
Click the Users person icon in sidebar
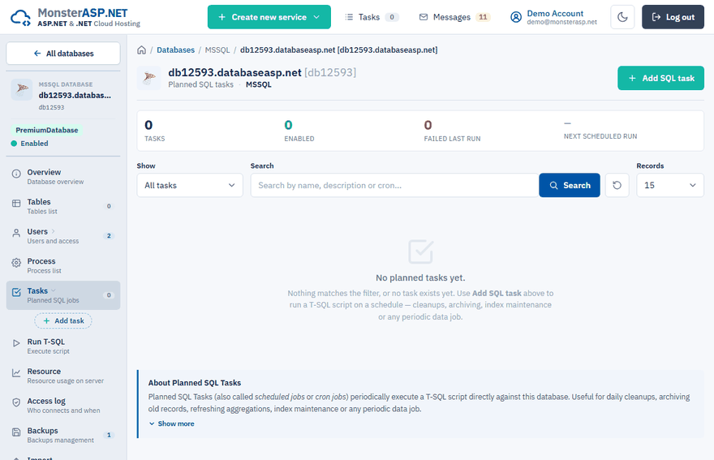tap(16, 233)
